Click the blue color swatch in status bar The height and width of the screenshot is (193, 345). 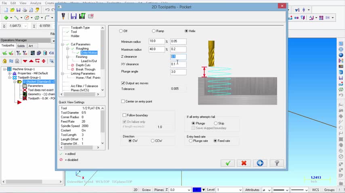(197, 190)
